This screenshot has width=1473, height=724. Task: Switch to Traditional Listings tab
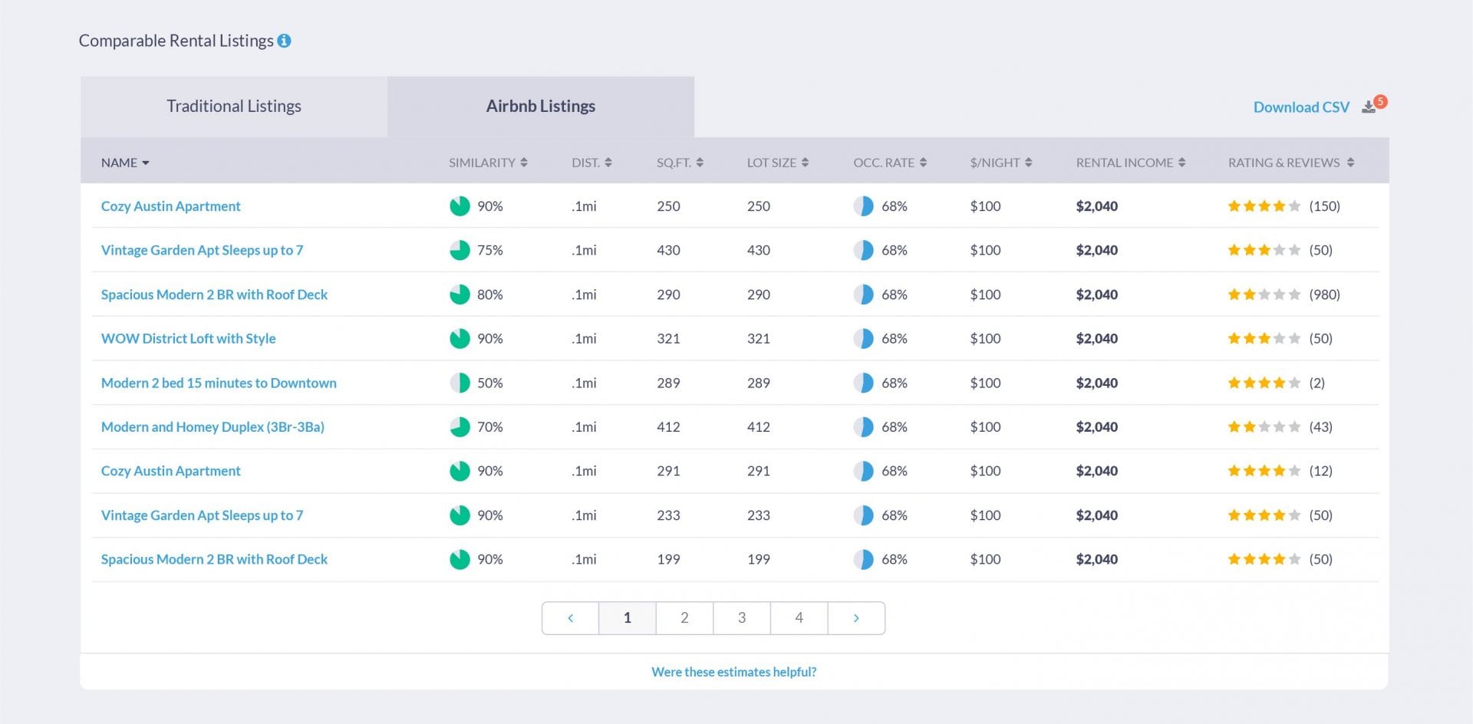[x=234, y=107]
